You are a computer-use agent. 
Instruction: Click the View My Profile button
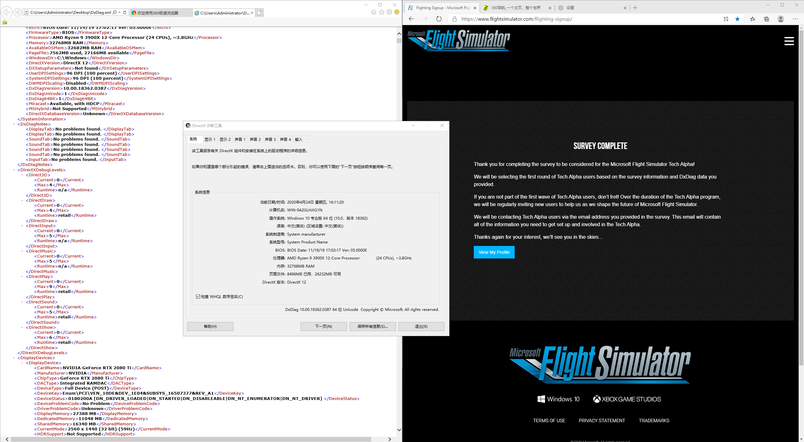494,252
